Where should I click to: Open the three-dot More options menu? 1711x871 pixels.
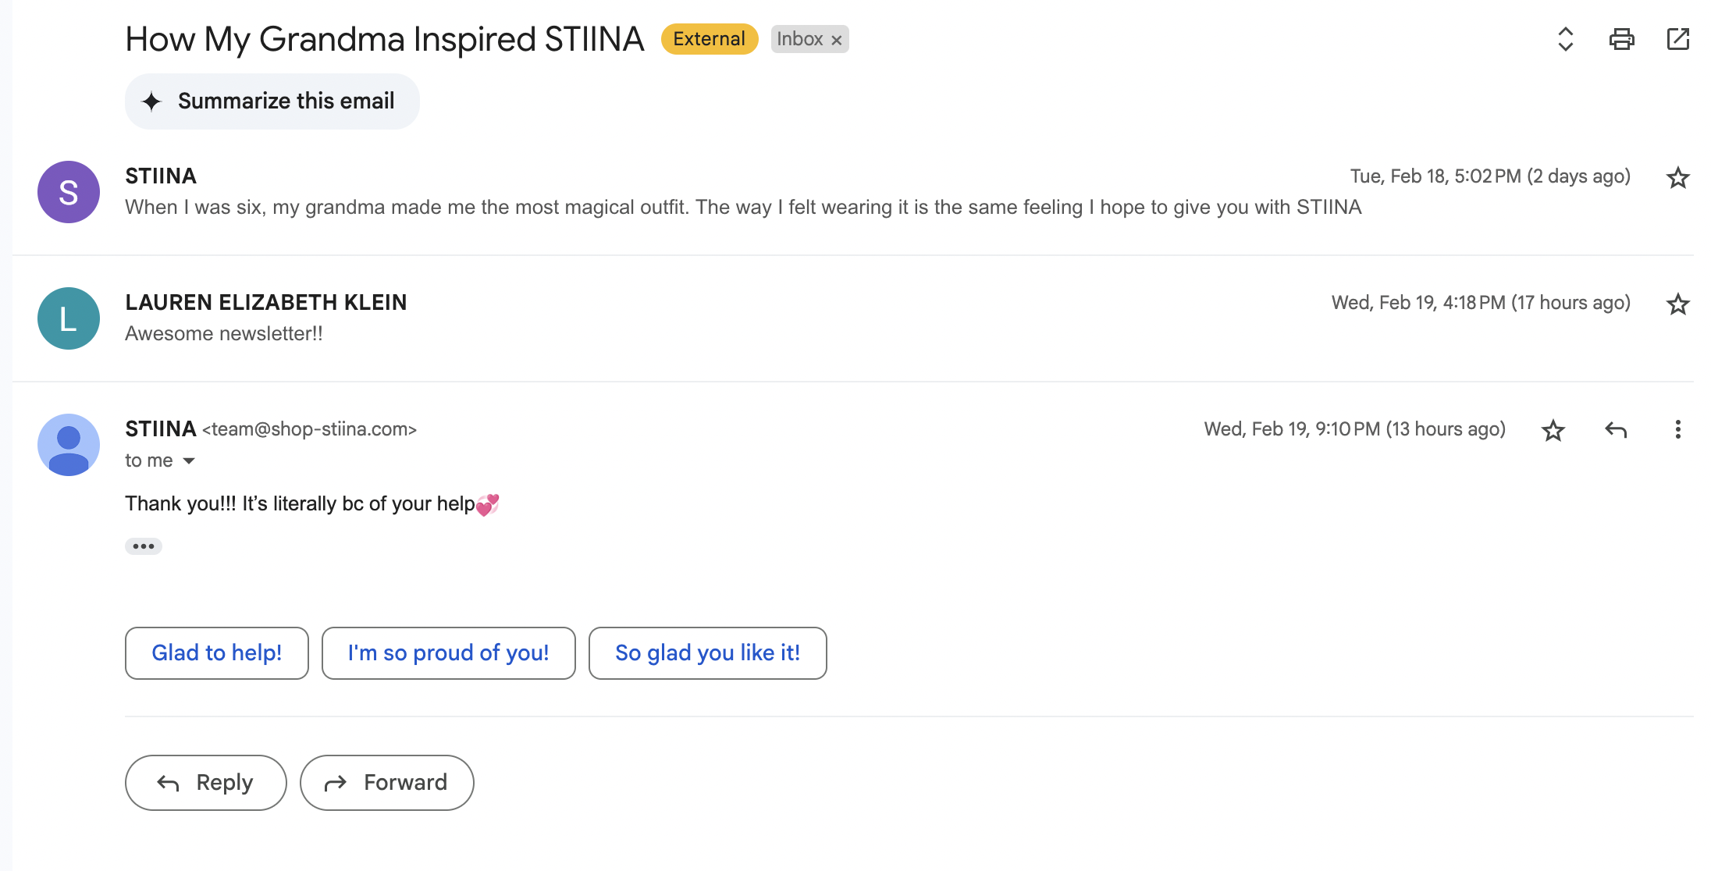click(x=1677, y=430)
